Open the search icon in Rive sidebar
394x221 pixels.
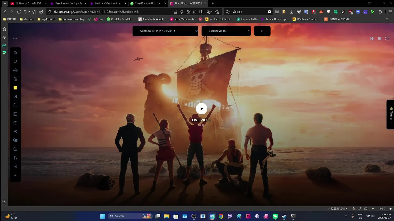15,61
